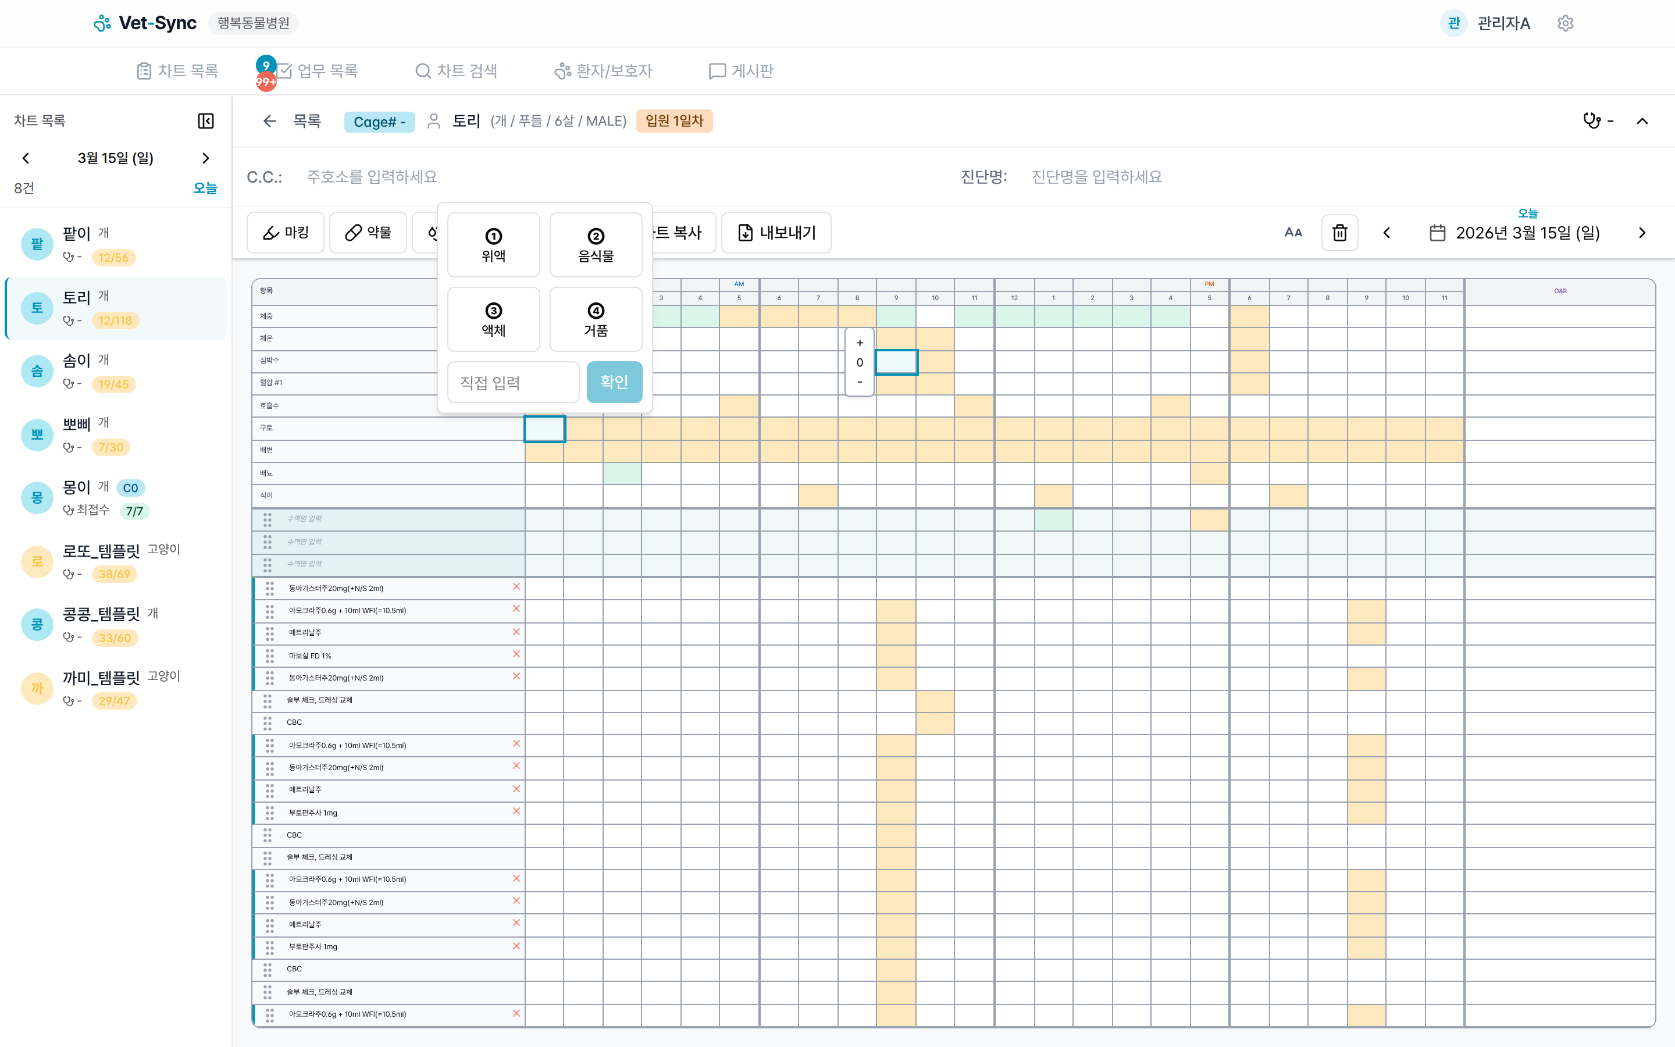Click the 확인 confirm button
The image size is (1675, 1047).
point(614,382)
